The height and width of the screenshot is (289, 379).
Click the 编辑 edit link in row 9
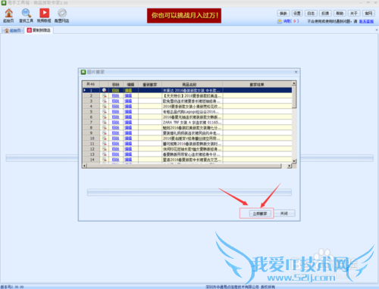tap(128, 133)
